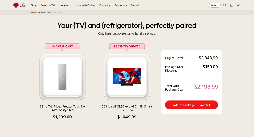Click Support in the top navigation
Screen dimensions: 254x137
point(135,5)
